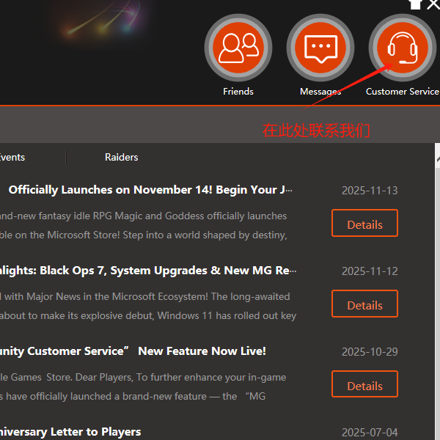Open Details for Customer Service new feature
The width and height of the screenshot is (440, 440).
(x=364, y=385)
